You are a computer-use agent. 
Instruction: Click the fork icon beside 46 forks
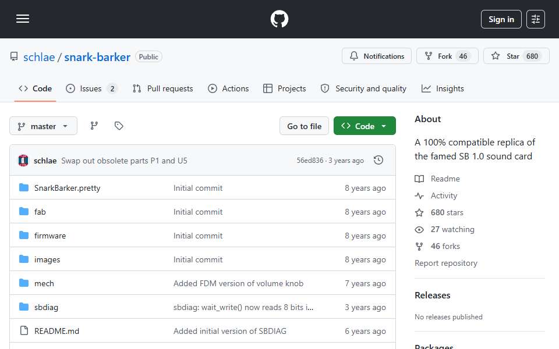(419, 247)
